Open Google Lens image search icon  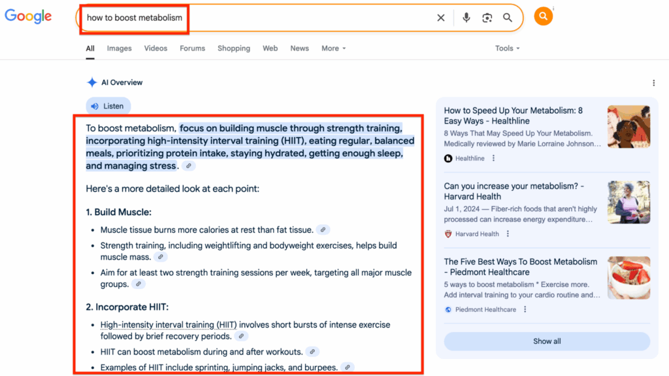point(487,18)
